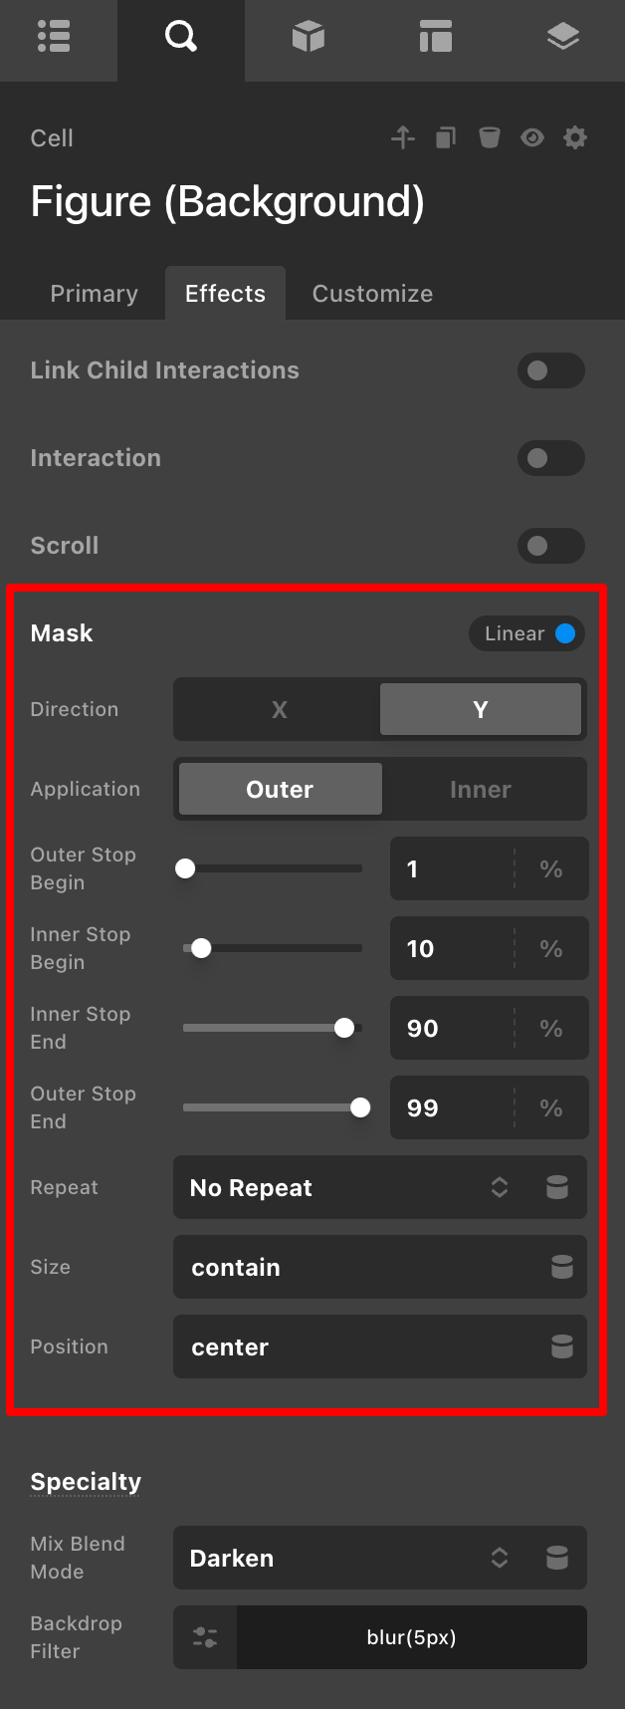Open the search inspector magnifier icon

180,38
